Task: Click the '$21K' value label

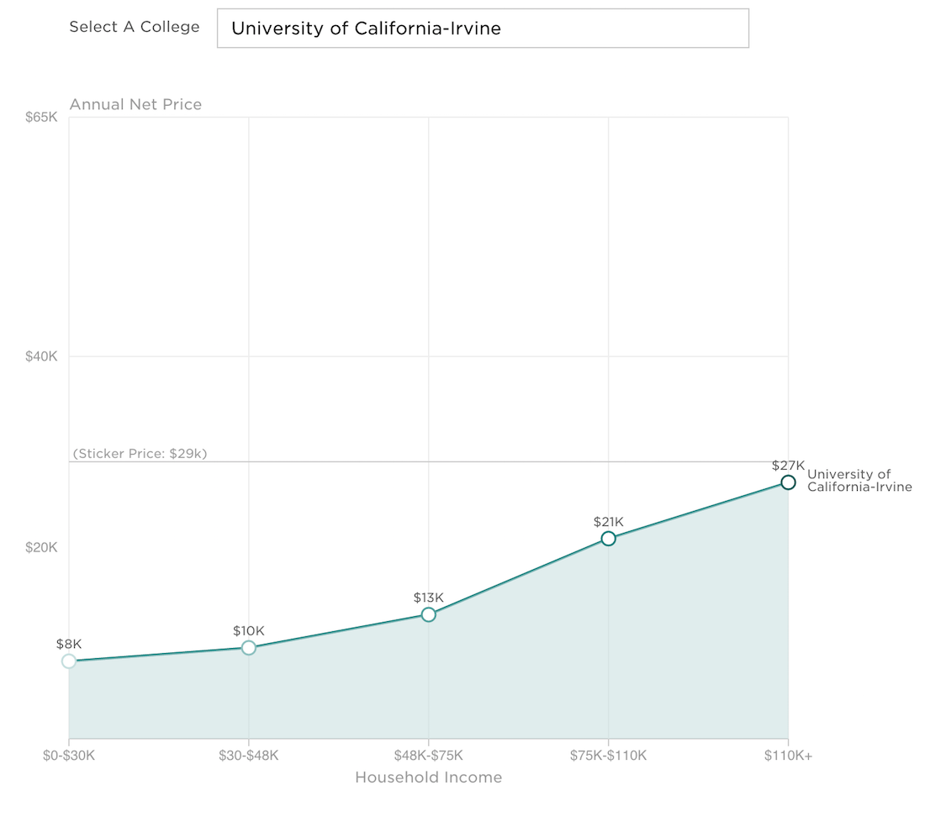Action: [609, 522]
